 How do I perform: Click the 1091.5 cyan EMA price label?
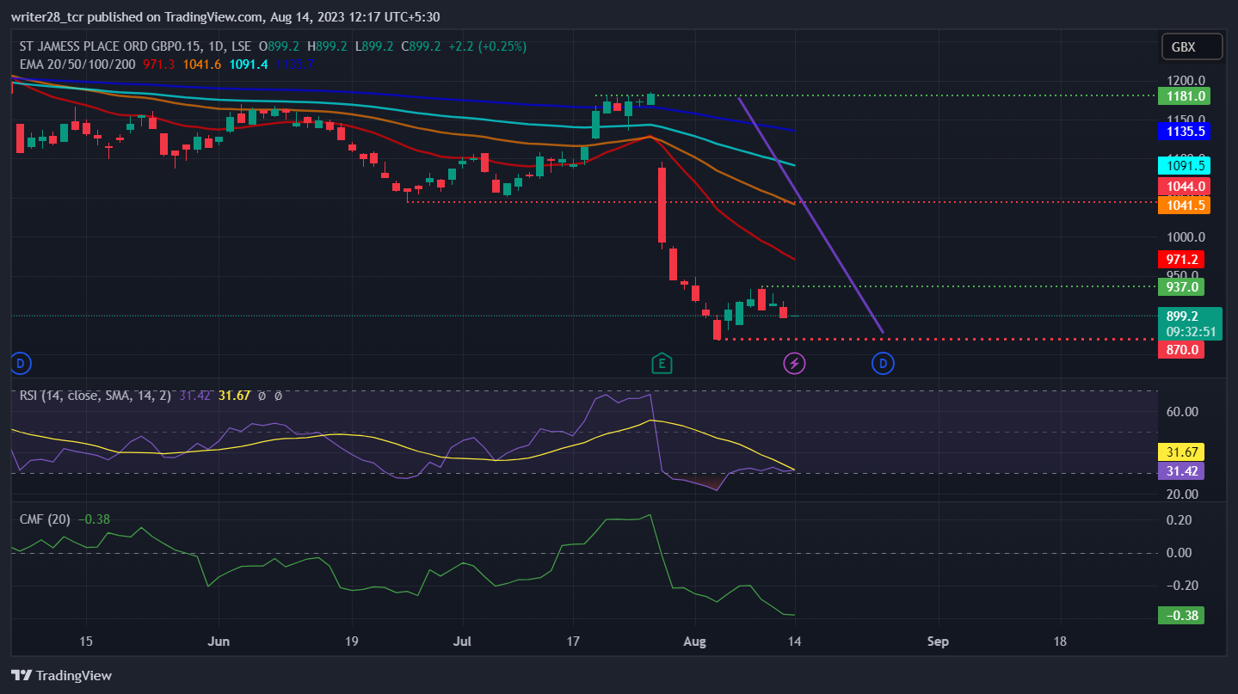point(1184,166)
